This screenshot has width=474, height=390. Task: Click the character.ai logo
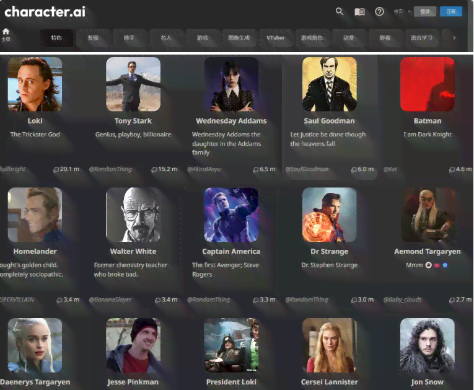pyautogui.click(x=45, y=12)
